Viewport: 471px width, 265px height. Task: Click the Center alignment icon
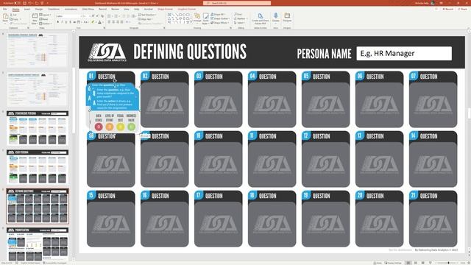click(113, 22)
